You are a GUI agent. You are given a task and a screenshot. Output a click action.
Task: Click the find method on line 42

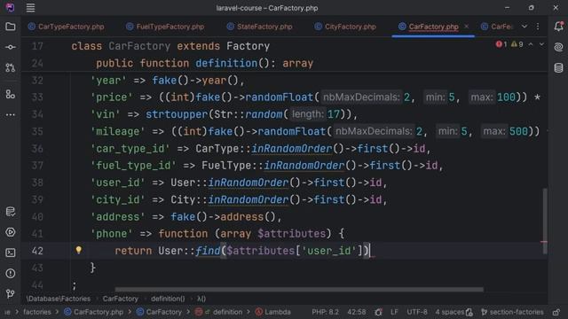coord(208,251)
